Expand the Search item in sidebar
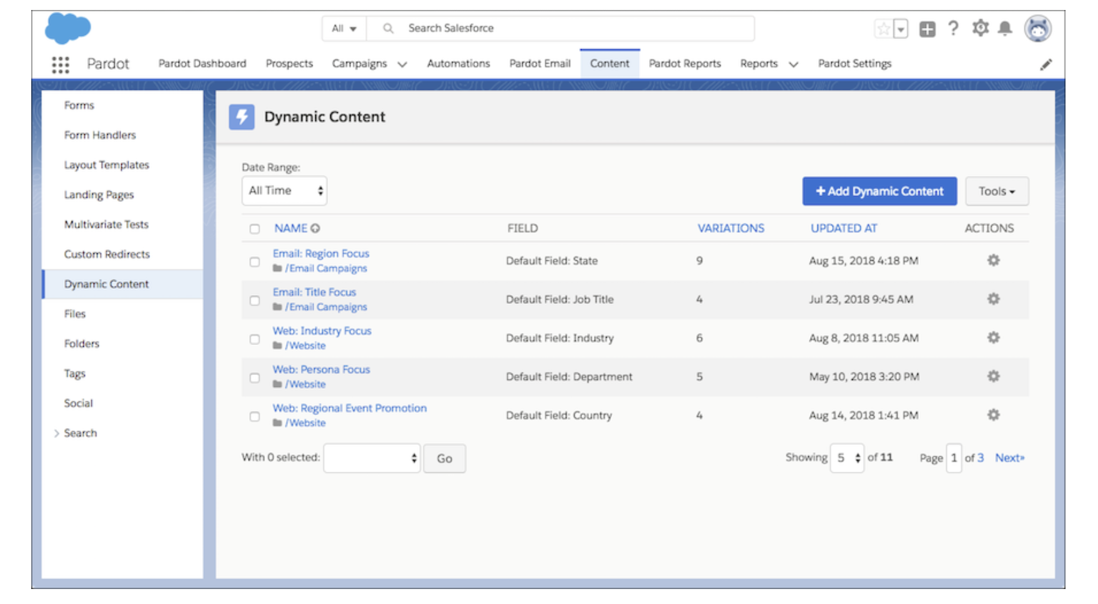The height and width of the screenshot is (604, 1098). (80, 433)
